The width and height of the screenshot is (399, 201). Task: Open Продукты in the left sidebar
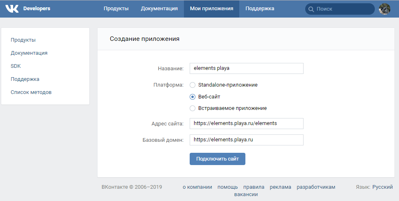pyautogui.click(x=23, y=40)
